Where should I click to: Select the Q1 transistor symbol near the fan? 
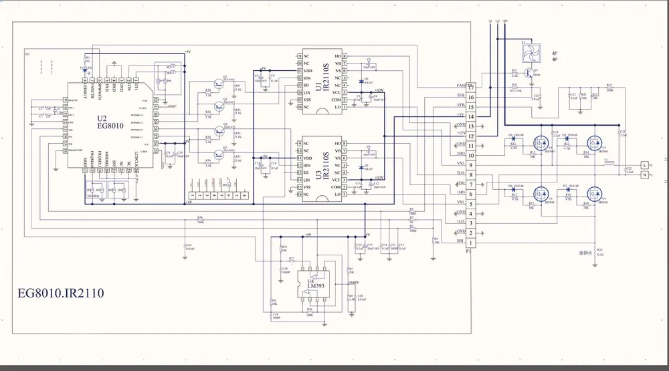coord(529,73)
